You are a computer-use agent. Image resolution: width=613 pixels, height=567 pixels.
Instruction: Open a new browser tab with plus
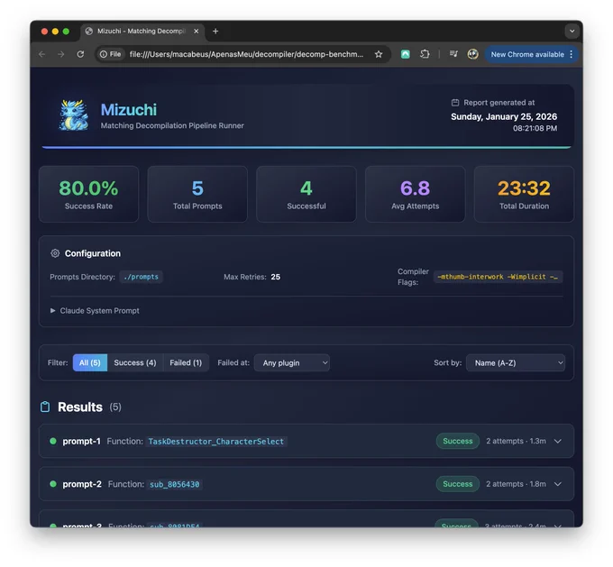pyautogui.click(x=215, y=32)
